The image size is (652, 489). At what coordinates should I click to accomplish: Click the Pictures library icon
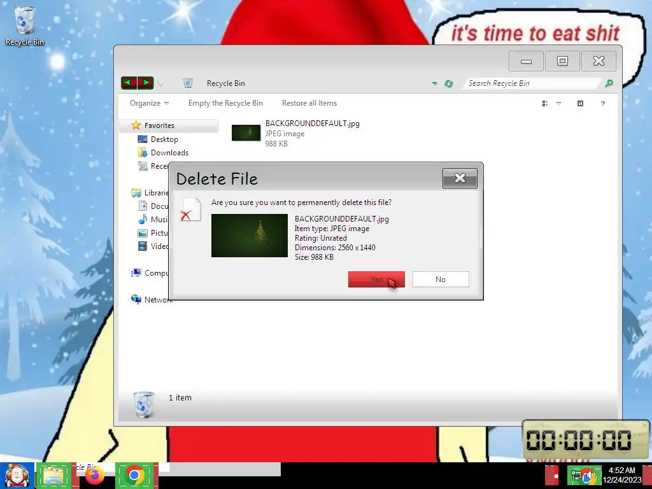[143, 233]
